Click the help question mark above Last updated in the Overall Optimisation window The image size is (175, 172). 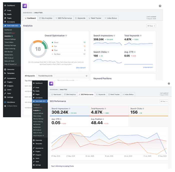(x=160, y=6)
